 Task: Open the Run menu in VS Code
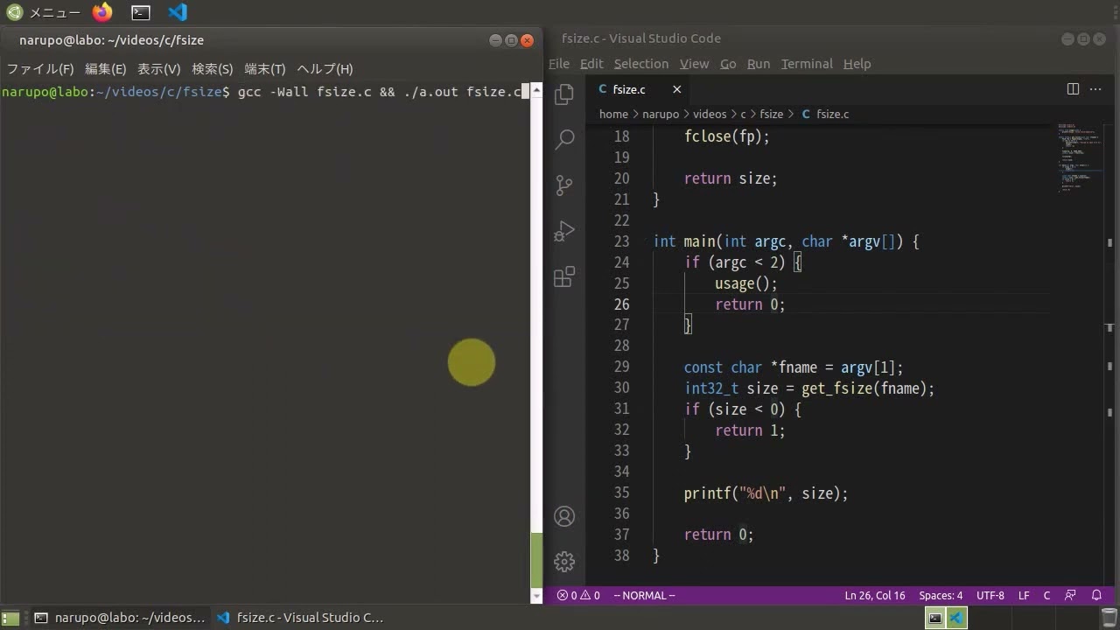[x=759, y=64]
